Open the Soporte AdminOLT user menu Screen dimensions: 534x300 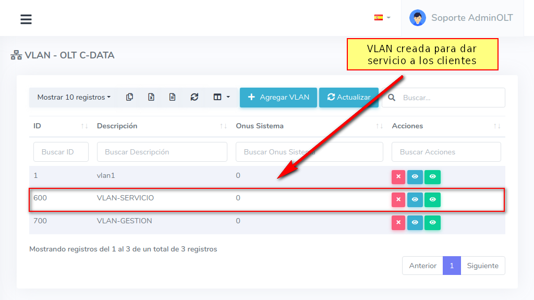tap(462, 18)
